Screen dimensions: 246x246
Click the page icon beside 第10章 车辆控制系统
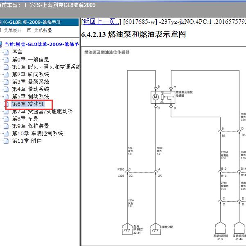coord(6,133)
